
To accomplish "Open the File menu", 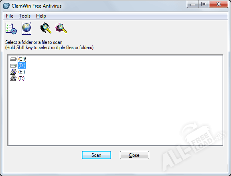I will 10,16.
